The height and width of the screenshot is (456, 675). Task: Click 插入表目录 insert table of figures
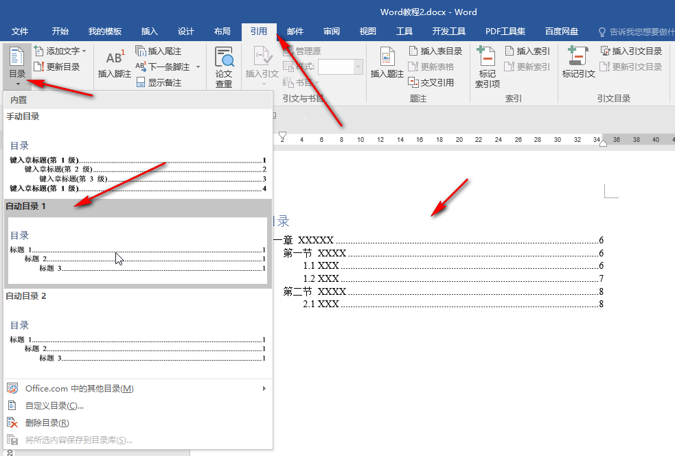pos(435,51)
